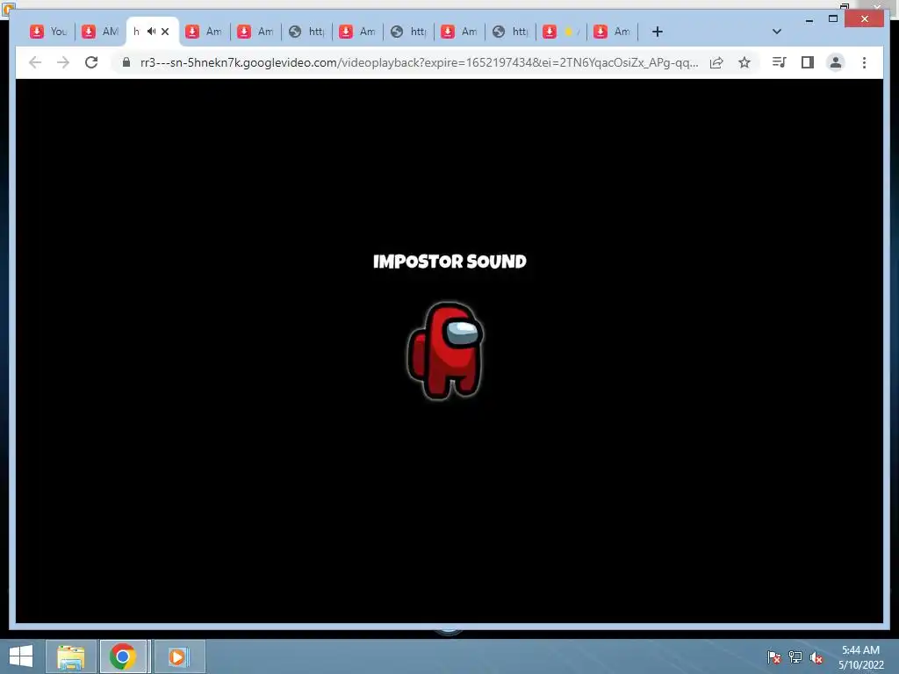Open the network status tray icon
The image size is (899, 674).
click(795, 657)
